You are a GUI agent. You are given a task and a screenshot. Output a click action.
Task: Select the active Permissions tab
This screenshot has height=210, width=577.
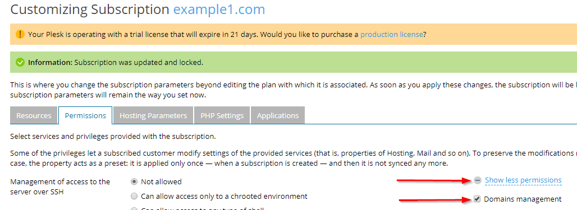pos(85,115)
